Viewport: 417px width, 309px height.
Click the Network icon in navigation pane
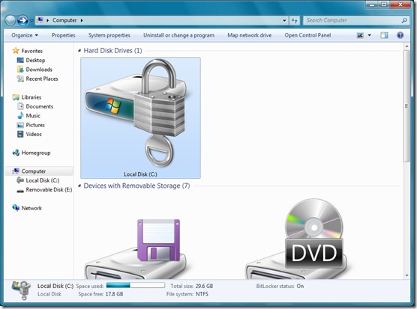pos(16,208)
